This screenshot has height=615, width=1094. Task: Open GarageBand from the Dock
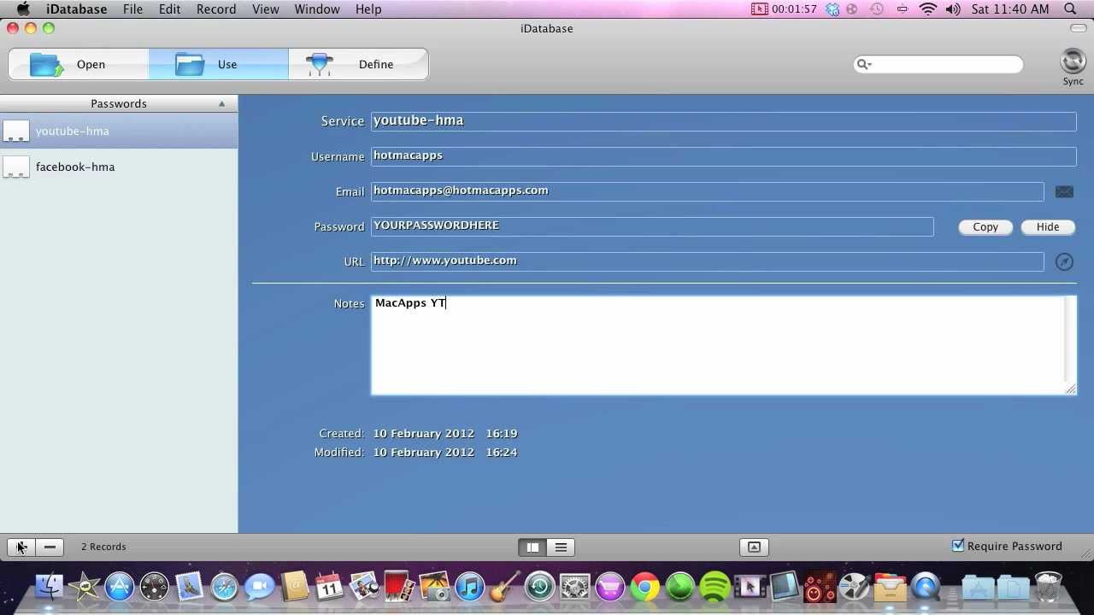click(504, 587)
